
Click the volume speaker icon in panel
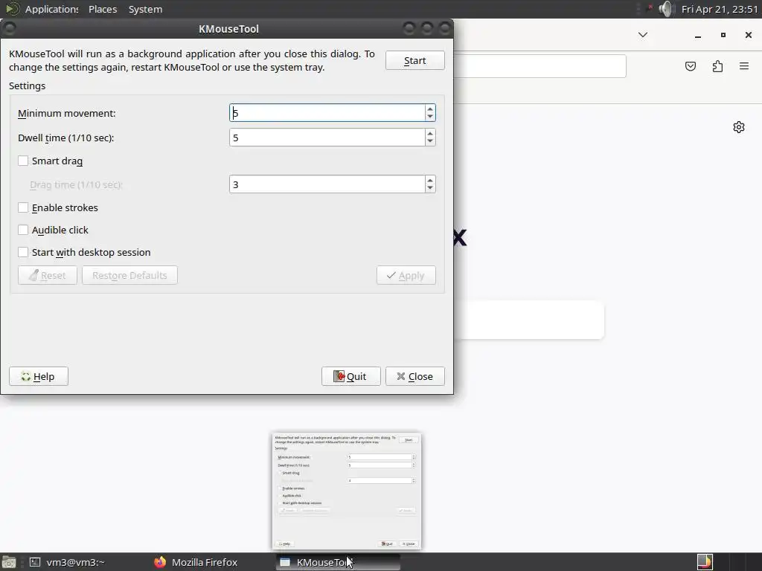click(667, 9)
